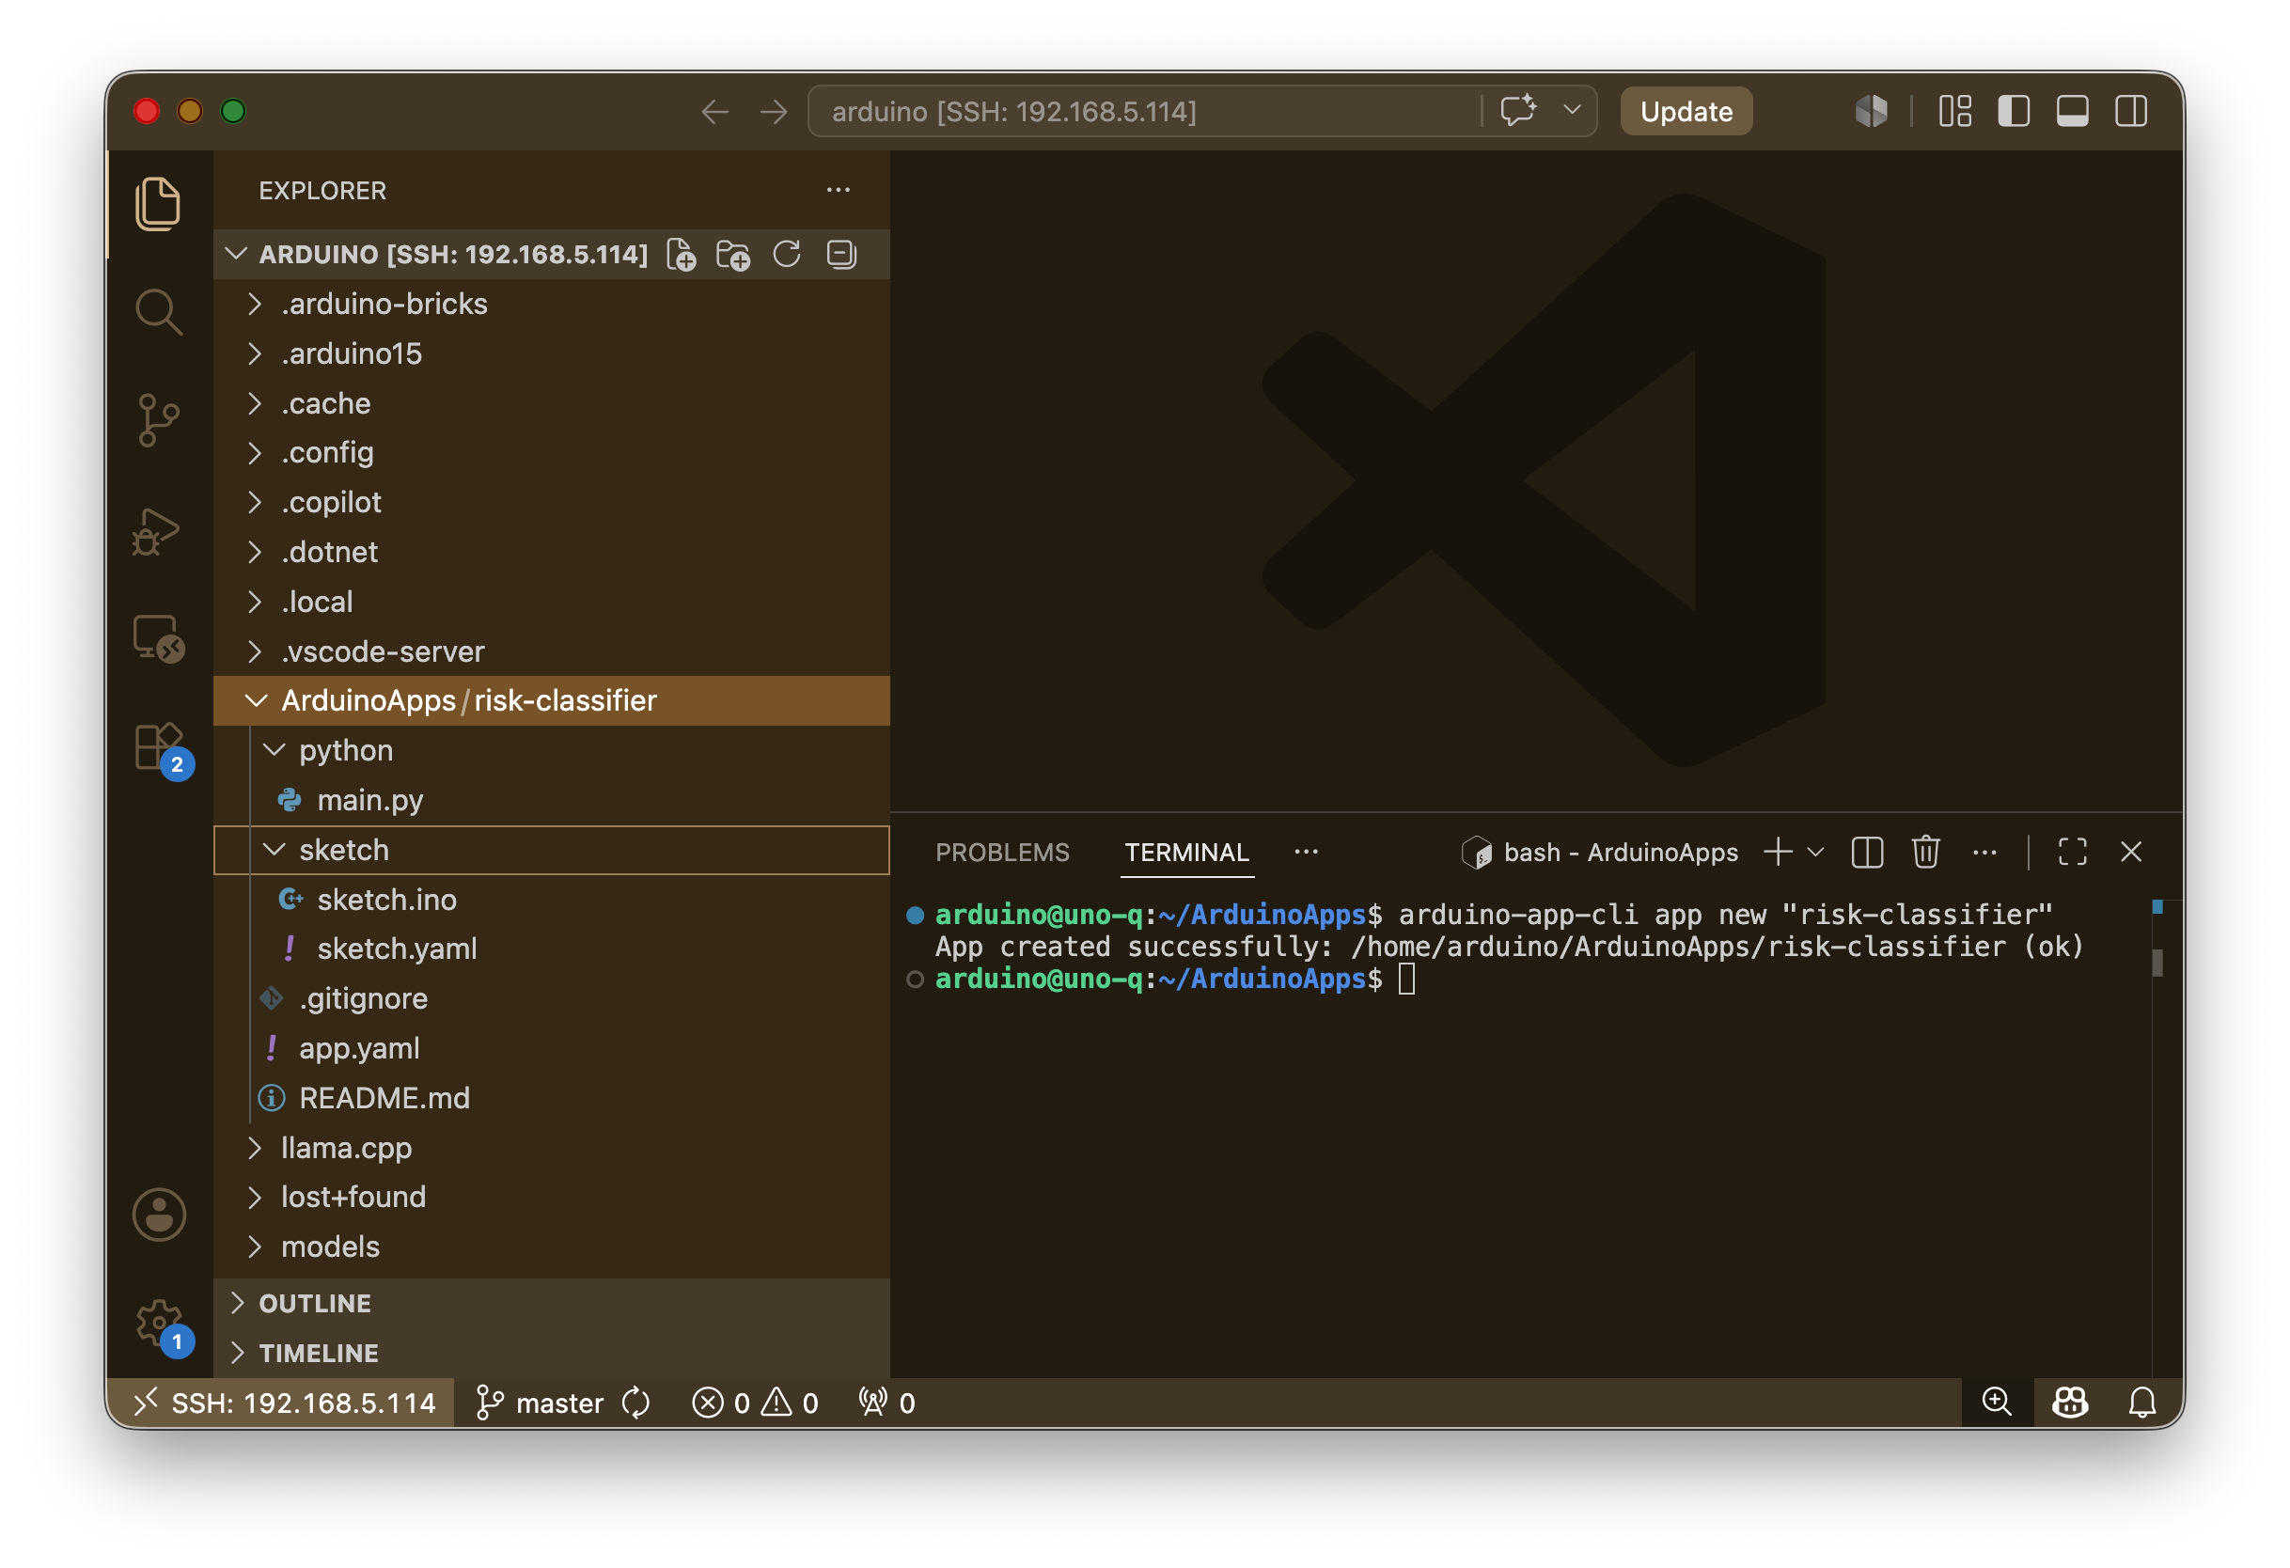
Task: Expand the .vscode-server folder
Action: click(x=552, y=651)
